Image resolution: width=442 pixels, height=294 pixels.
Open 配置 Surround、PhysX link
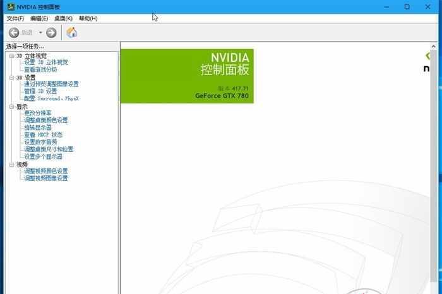point(51,98)
